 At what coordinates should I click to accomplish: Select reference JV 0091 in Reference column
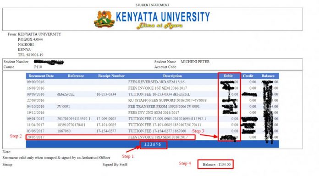pyautogui.click(x=63, y=107)
